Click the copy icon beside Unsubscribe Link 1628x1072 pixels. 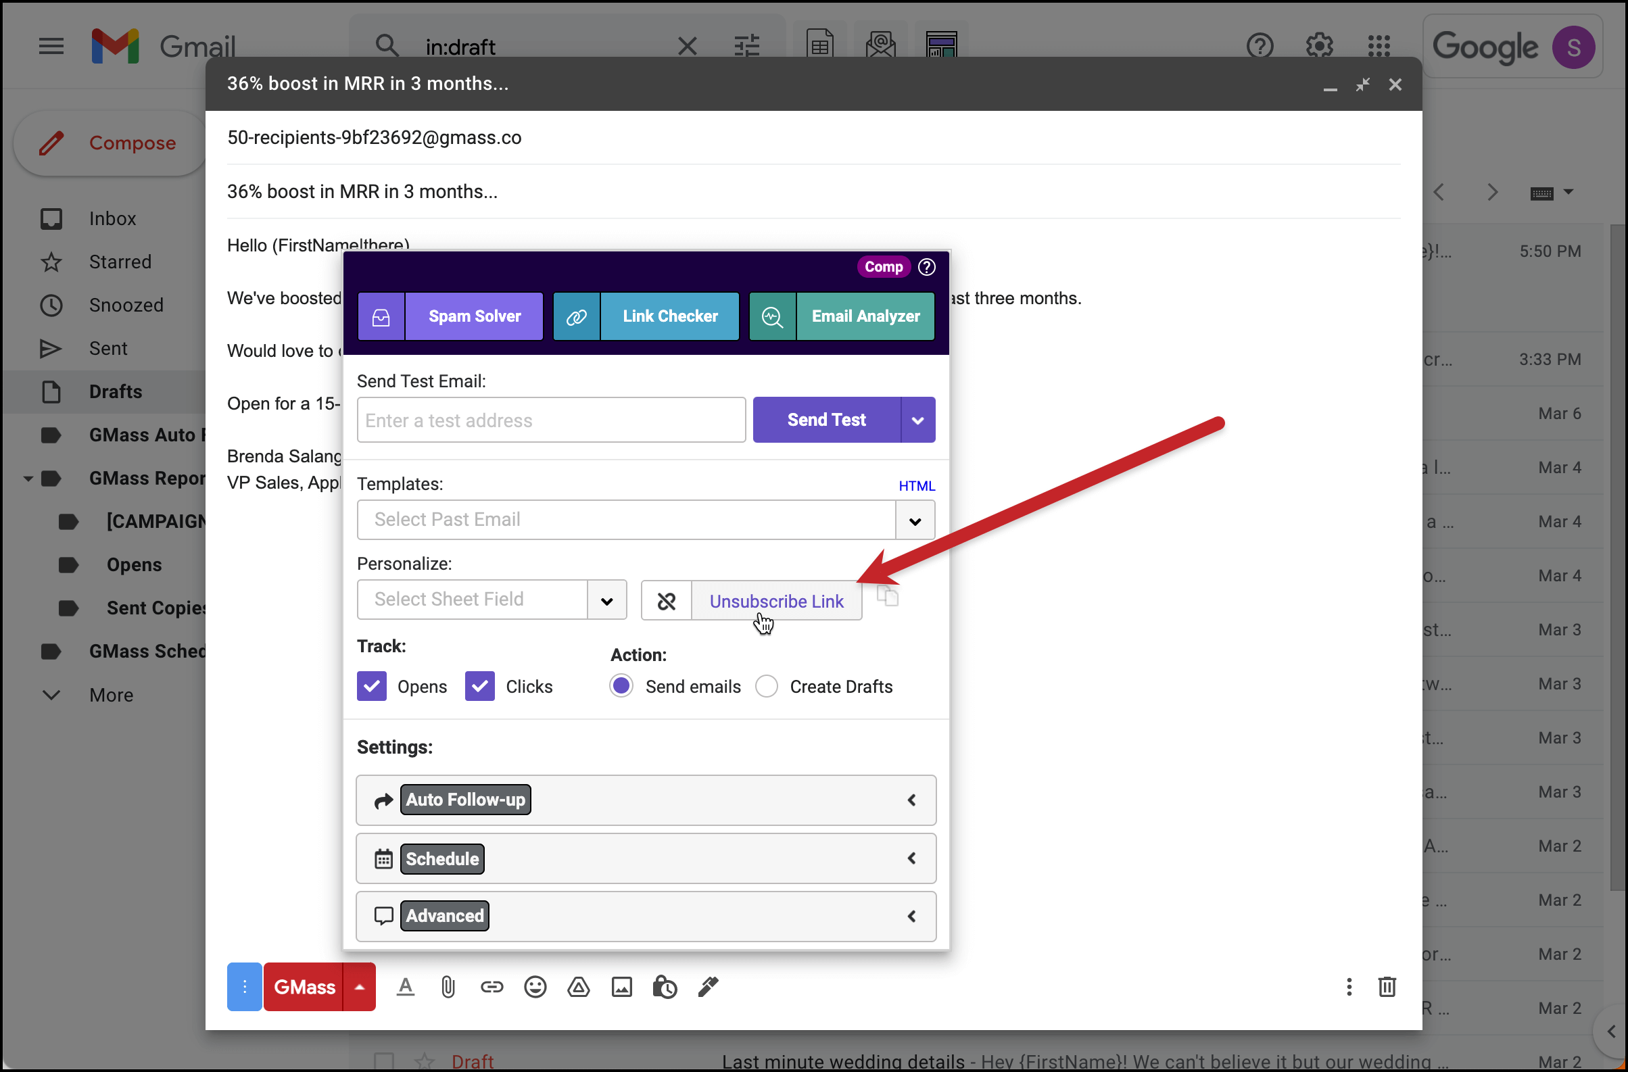pyautogui.click(x=888, y=595)
